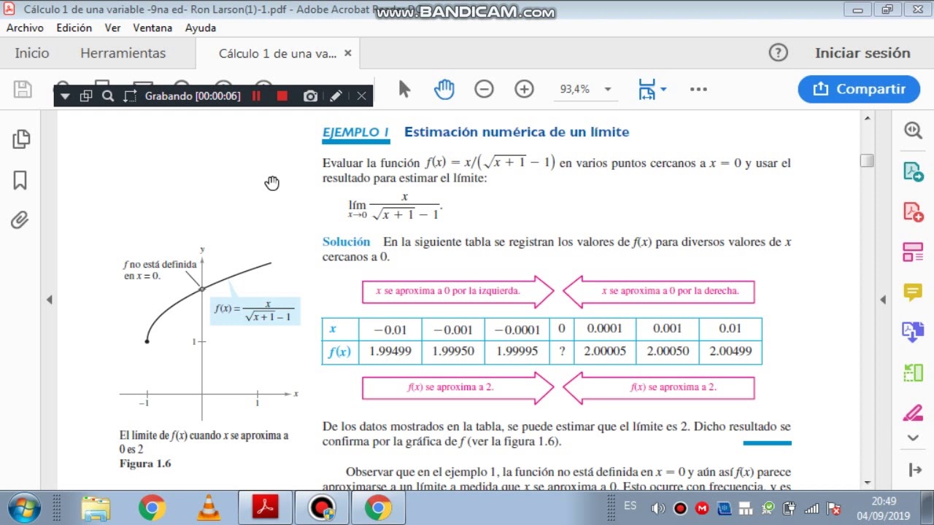This screenshot has height=525, width=934.
Task: Open the Edit PDF layout tool
Action: [913, 252]
